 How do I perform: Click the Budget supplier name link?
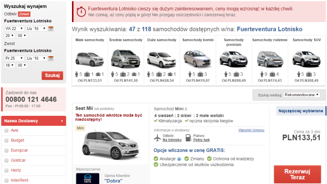click(18, 140)
